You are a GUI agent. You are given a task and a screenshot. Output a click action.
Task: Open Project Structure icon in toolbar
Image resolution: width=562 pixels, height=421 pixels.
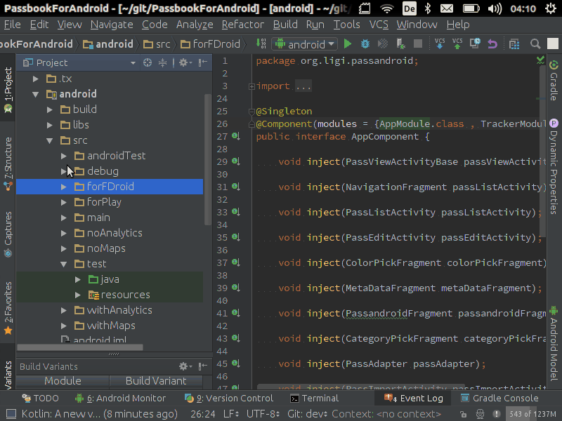tap(514, 44)
